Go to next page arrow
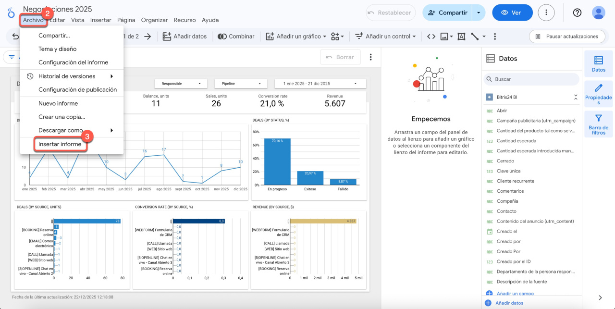 148,37
